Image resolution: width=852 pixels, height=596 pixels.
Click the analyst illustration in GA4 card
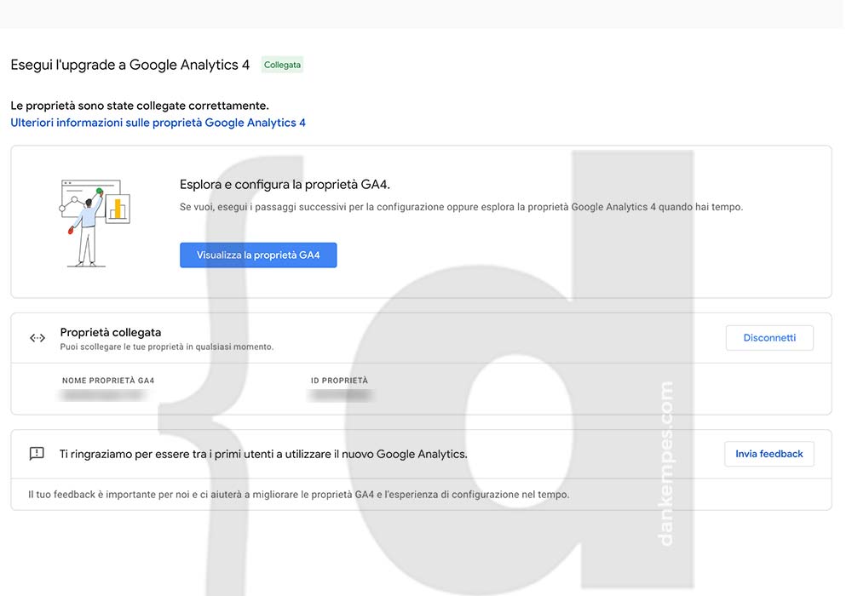coord(95,223)
